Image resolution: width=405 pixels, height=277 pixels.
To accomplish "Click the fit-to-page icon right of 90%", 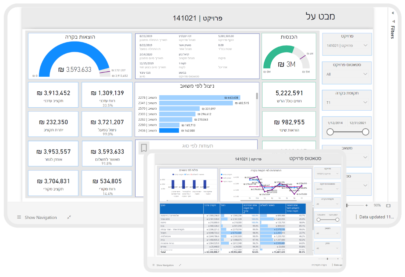I will [388, 205].
